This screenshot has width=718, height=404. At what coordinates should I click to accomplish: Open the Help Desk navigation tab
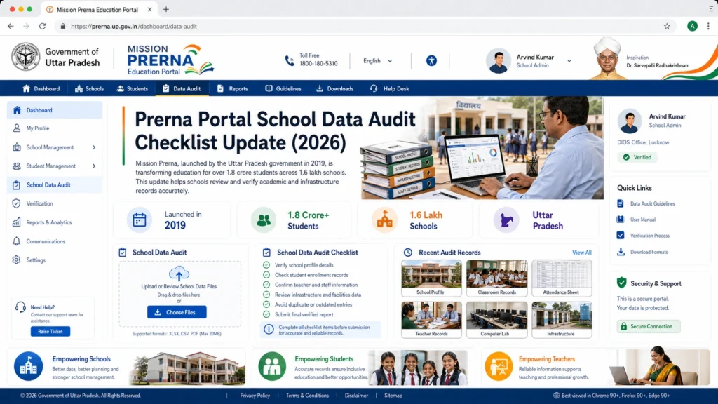(x=390, y=88)
